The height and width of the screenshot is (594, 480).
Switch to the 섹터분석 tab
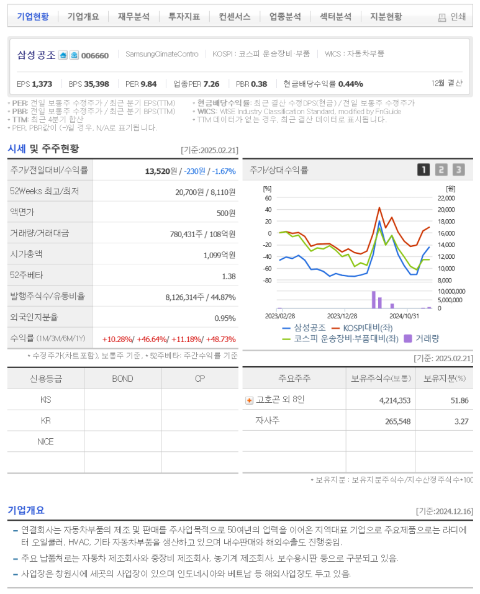click(x=336, y=16)
